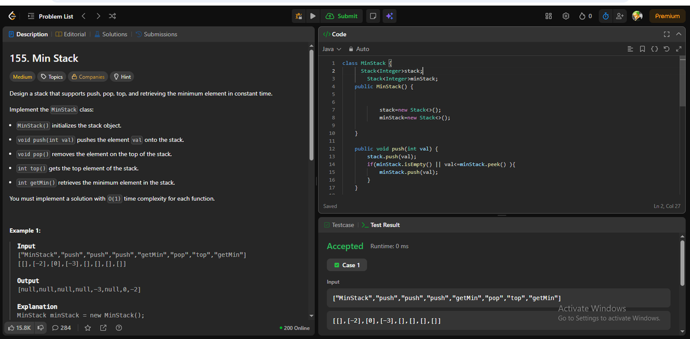
Task: Switch to the Submissions tab
Action: coord(156,35)
